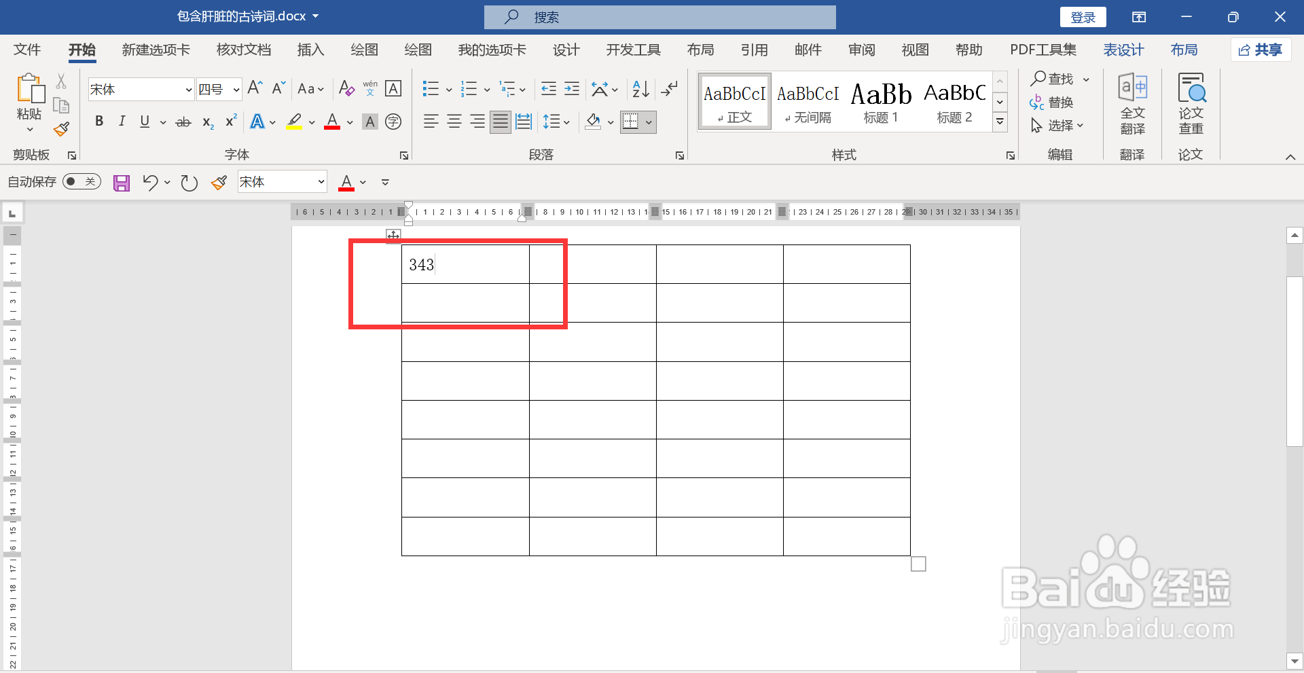Collapse the ribbon
This screenshot has height=673, width=1304.
pos(1290,157)
